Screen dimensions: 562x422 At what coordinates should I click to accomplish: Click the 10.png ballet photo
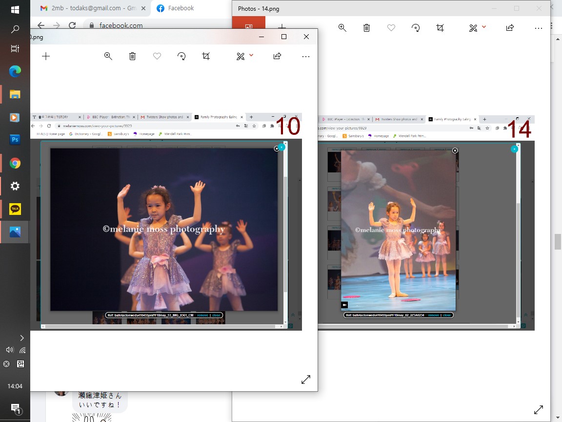tap(164, 230)
